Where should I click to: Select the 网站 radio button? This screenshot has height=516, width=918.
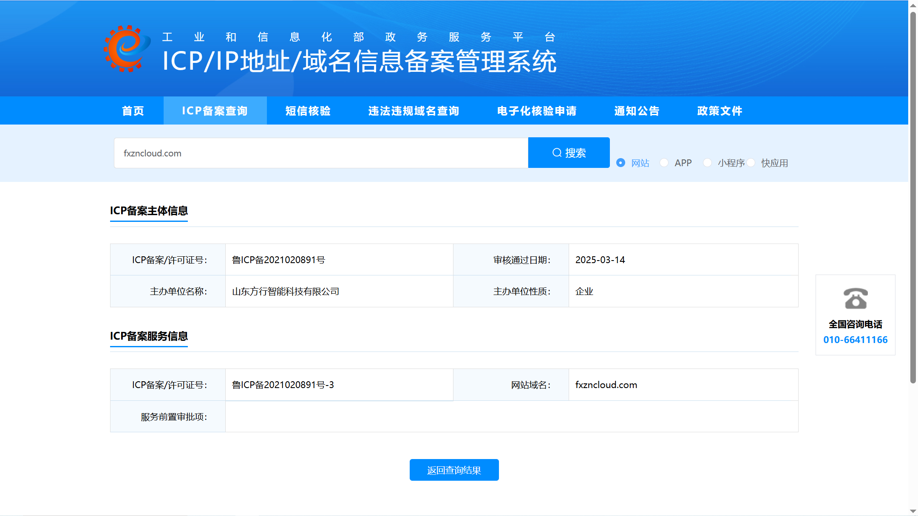click(621, 163)
